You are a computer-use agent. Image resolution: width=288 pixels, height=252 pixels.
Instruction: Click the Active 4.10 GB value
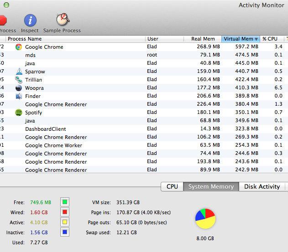click(39, 222)
